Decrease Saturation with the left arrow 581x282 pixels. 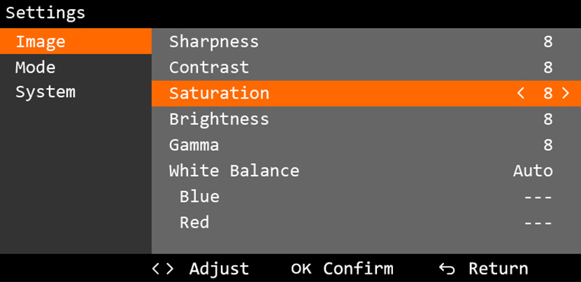tap(521, 94)
